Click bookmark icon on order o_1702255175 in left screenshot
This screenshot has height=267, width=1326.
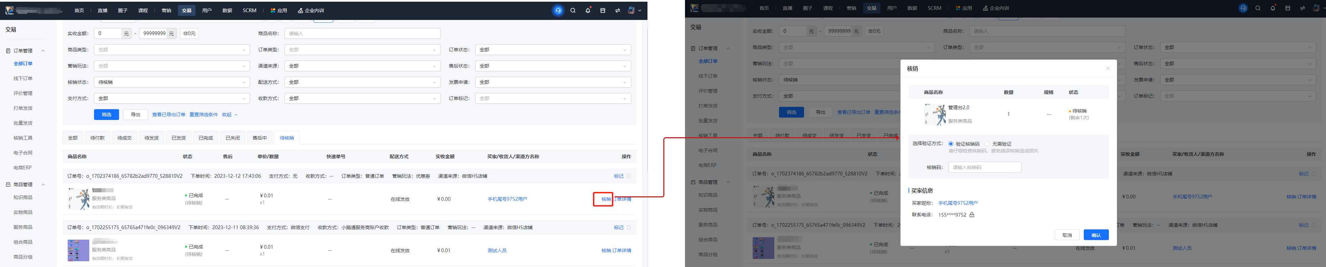click(629, 227)
